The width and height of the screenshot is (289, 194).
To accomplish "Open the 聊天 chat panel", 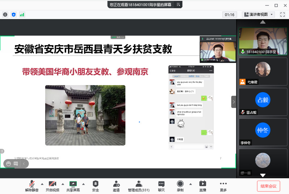I will click(x=161, y=186).
